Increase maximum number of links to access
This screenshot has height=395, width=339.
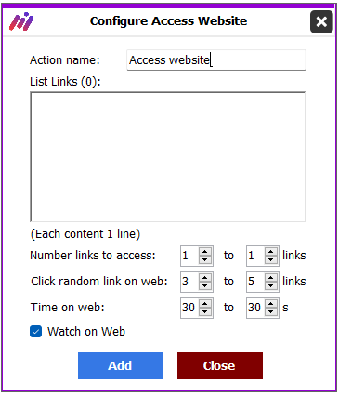271,252
